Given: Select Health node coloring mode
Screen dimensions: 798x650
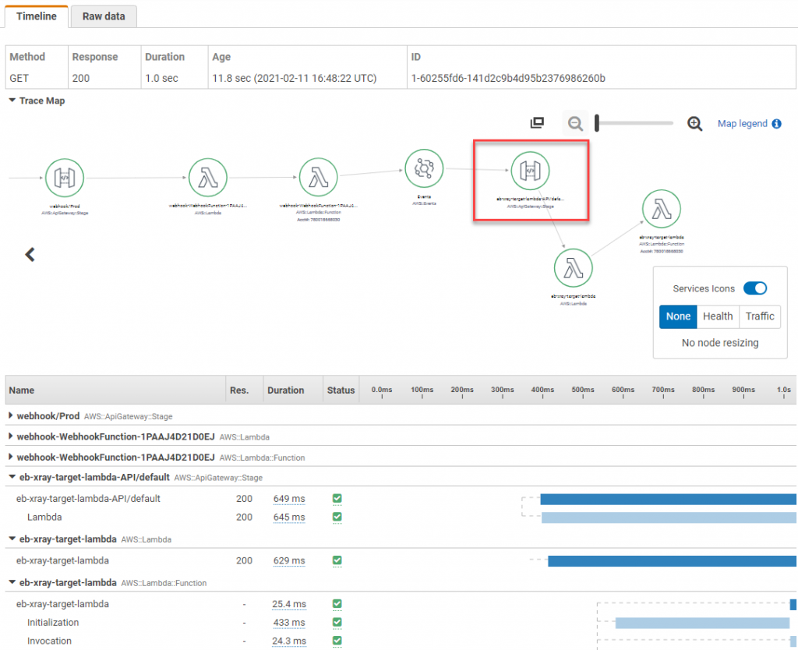Looking at the screenshot, I should coord(717,316).
